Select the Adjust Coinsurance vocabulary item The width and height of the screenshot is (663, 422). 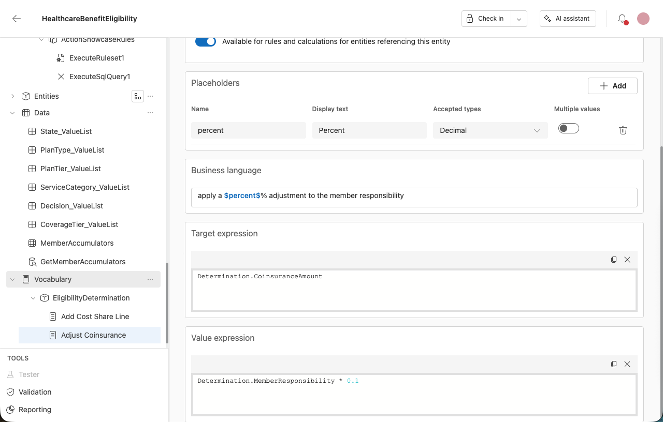point(90,335)
